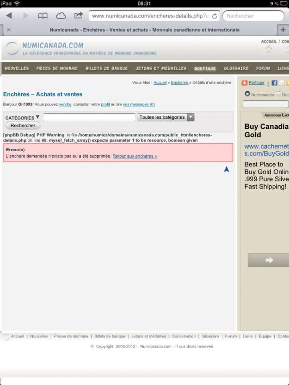This screenshot has width=289, height=385.
Task: Click the blue scroll-to-top arrow
Action: pos(227,169)
